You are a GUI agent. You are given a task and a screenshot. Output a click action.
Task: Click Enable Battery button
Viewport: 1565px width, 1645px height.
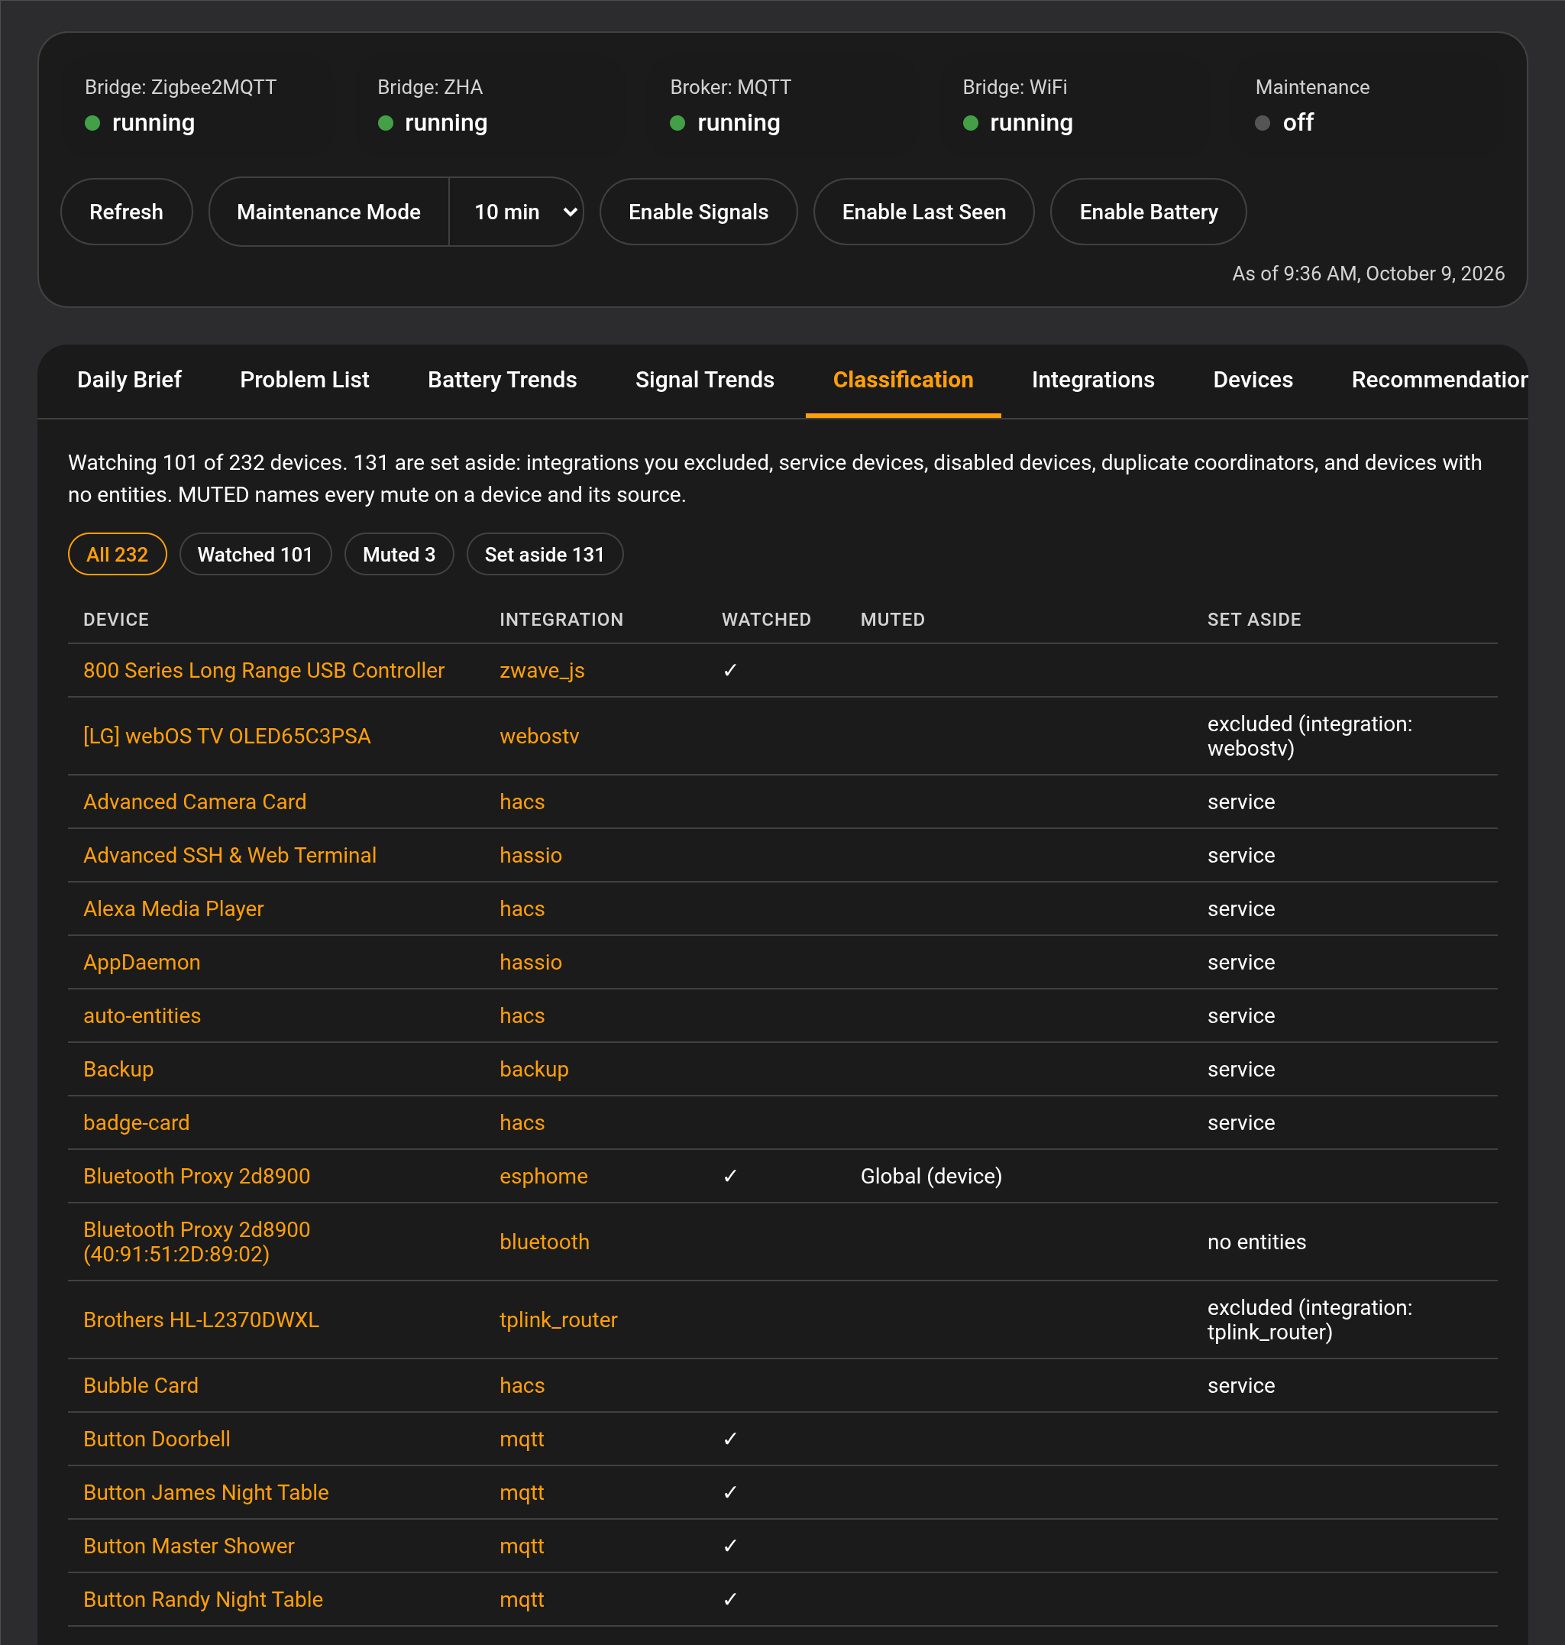1148,212
